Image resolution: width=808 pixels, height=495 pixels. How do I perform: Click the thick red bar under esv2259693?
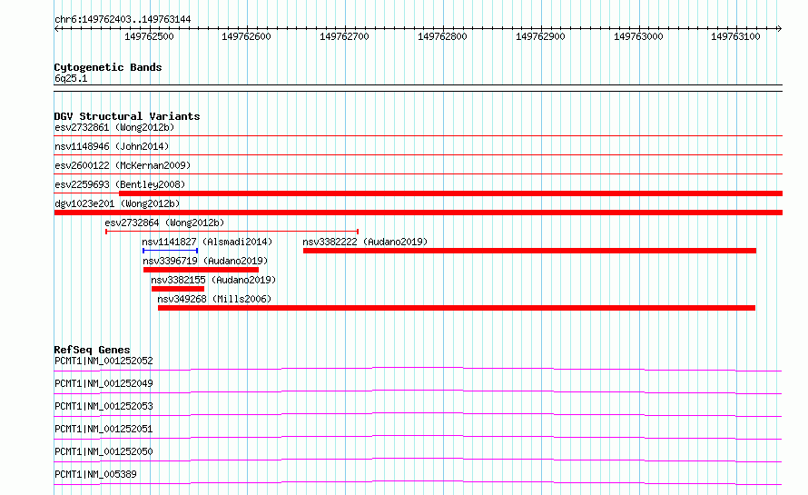coord(451,193)
